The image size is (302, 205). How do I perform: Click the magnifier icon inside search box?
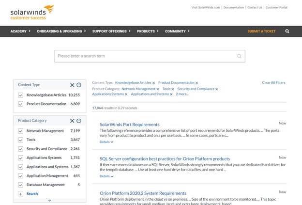[x=239, y=56]
